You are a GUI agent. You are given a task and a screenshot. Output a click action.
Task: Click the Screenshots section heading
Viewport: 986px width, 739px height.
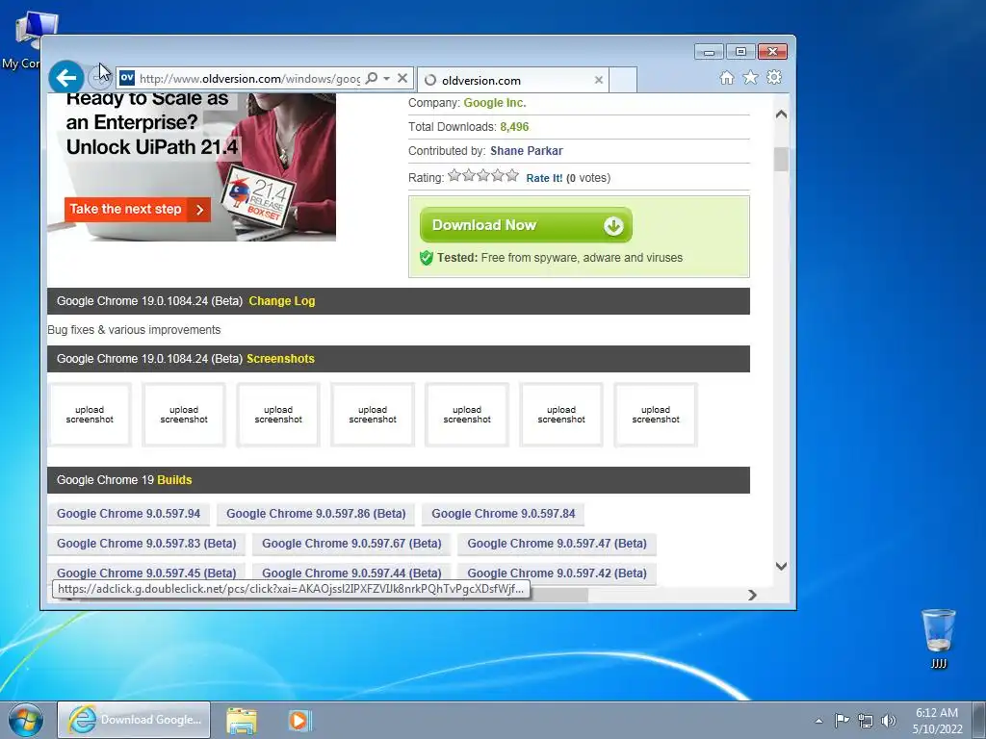[280, 359]
